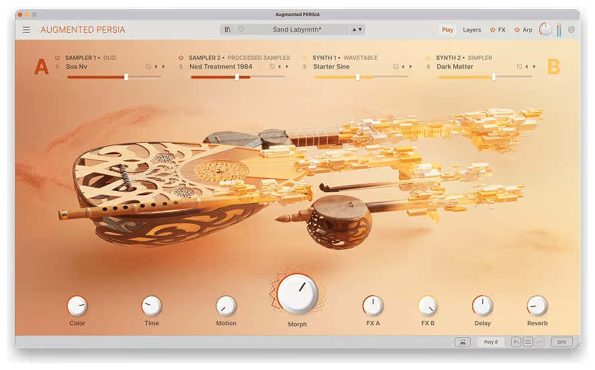Toggle Synth 2 power button
This screenshot has height=370, width=595.
coord(428,58)
